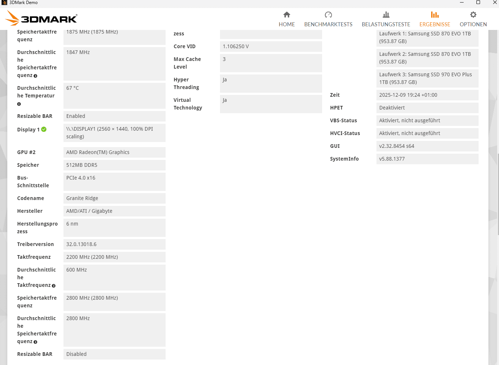Click the Core VID label
This screenshot has width=499, height=365.
pyautogui.click(x=185, y=46)
